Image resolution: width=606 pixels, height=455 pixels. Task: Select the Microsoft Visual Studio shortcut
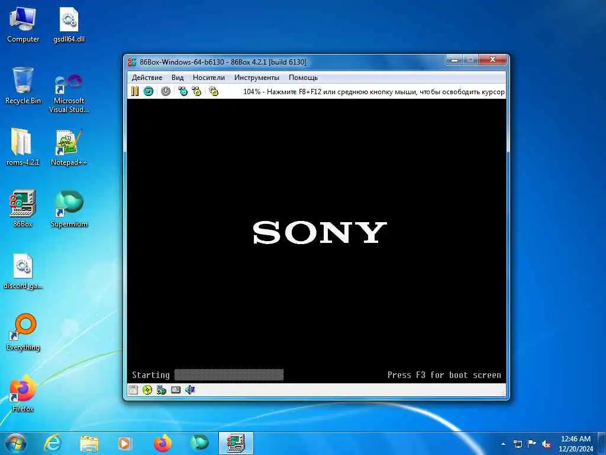click(x=69, y=93)
